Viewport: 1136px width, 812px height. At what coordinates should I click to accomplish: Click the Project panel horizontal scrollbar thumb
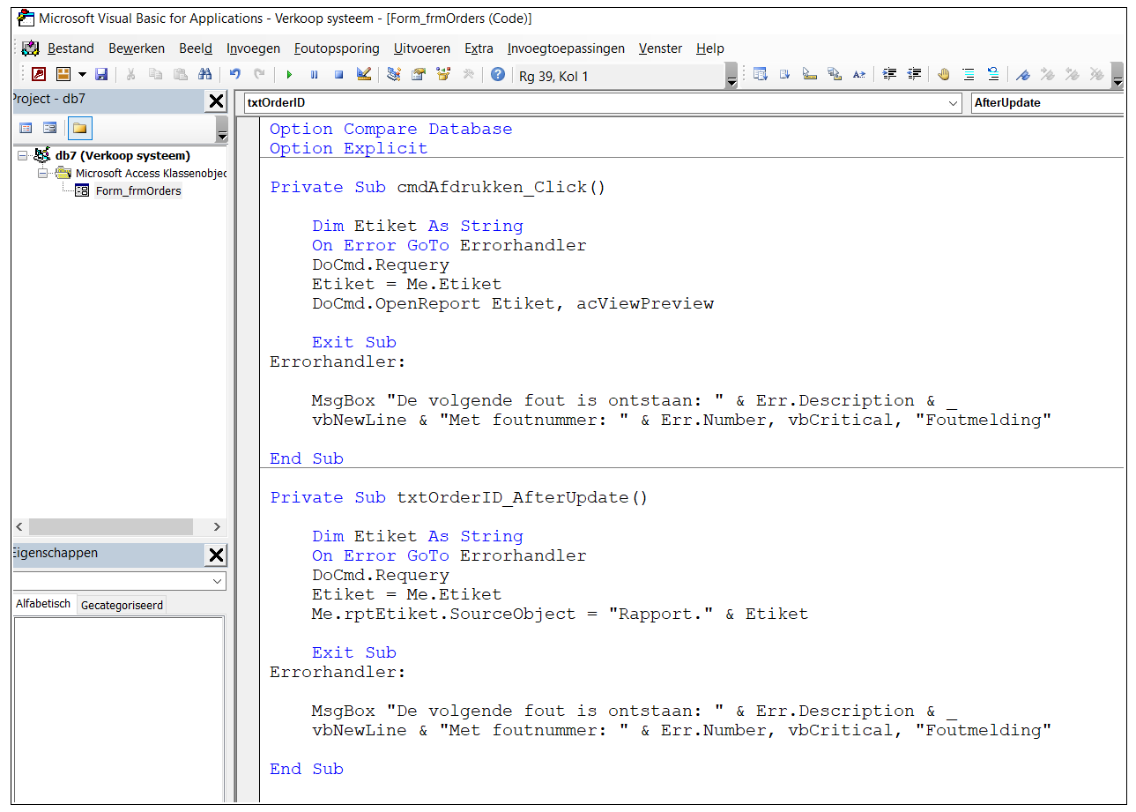point(110,526)
